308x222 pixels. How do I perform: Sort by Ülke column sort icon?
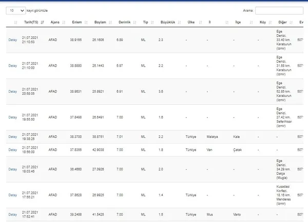tap(200, 23)
